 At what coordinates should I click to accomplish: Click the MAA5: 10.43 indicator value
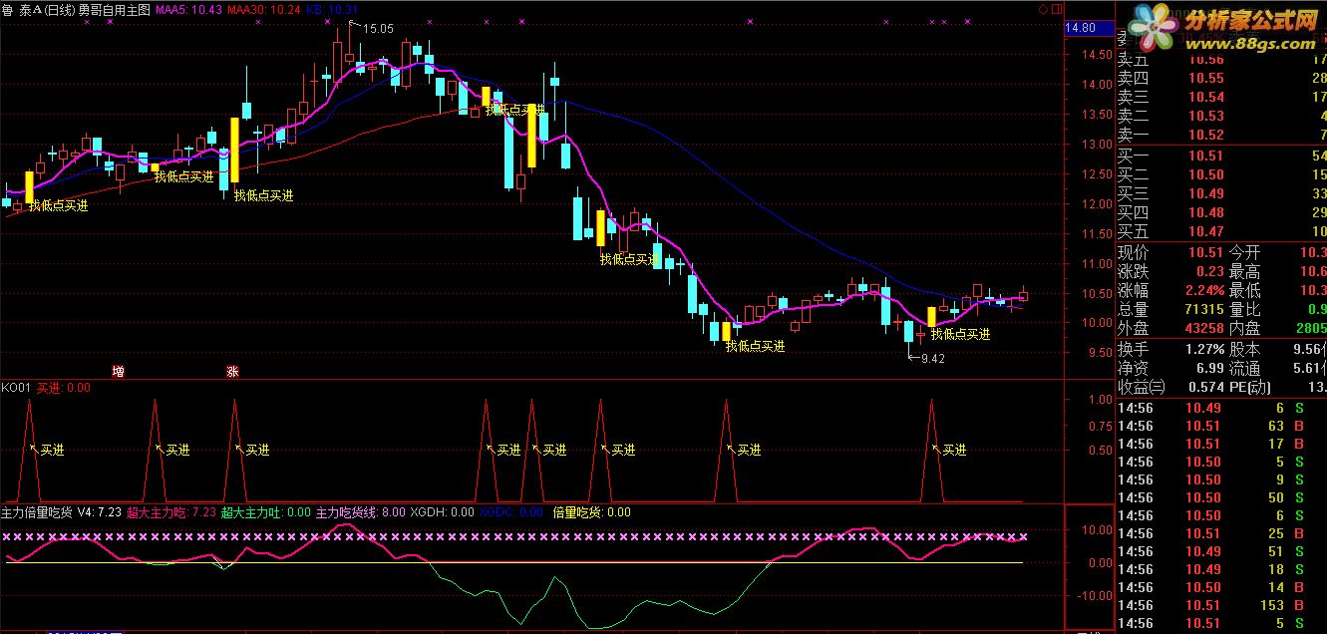188,8
